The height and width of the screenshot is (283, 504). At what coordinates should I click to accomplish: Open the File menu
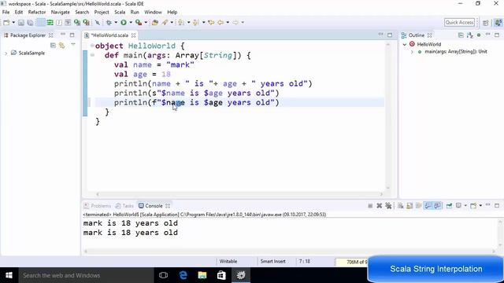[6, 13]
